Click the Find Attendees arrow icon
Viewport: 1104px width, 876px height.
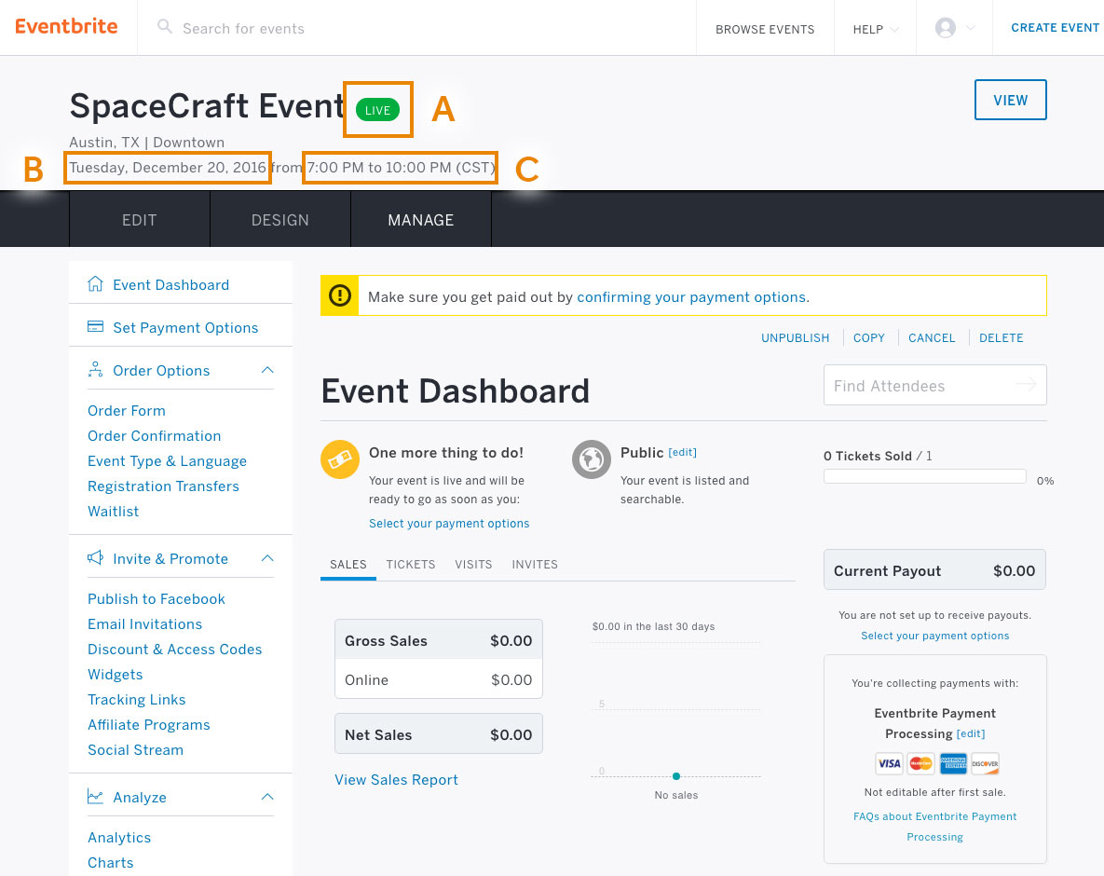click(1026, 385)
